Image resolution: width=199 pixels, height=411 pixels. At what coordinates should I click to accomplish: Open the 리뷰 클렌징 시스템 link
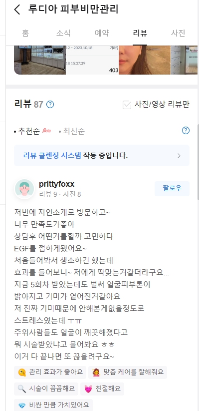pyautogui.click(x=52, y=156)
